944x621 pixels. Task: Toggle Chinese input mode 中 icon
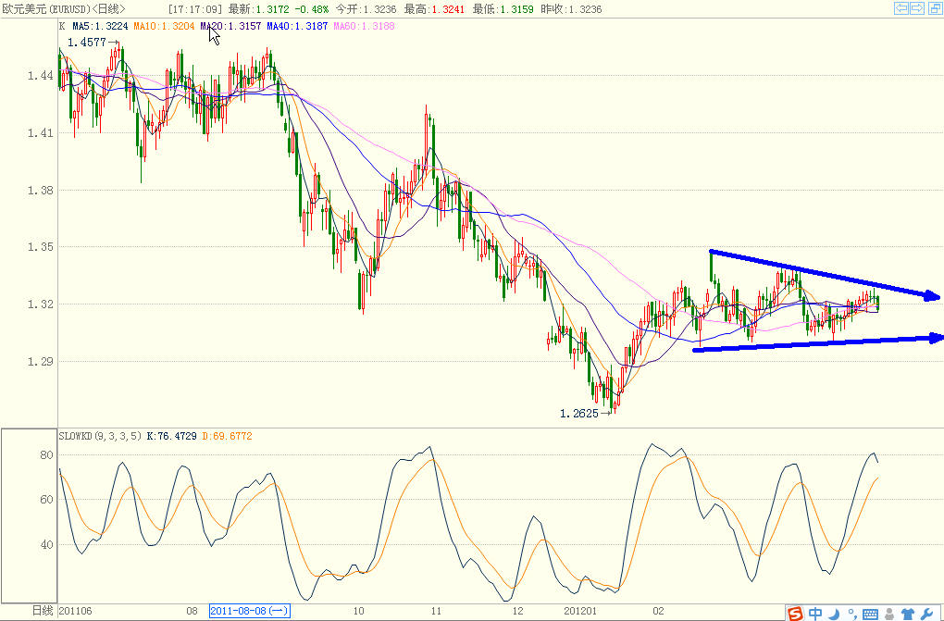tap(815, 614)
